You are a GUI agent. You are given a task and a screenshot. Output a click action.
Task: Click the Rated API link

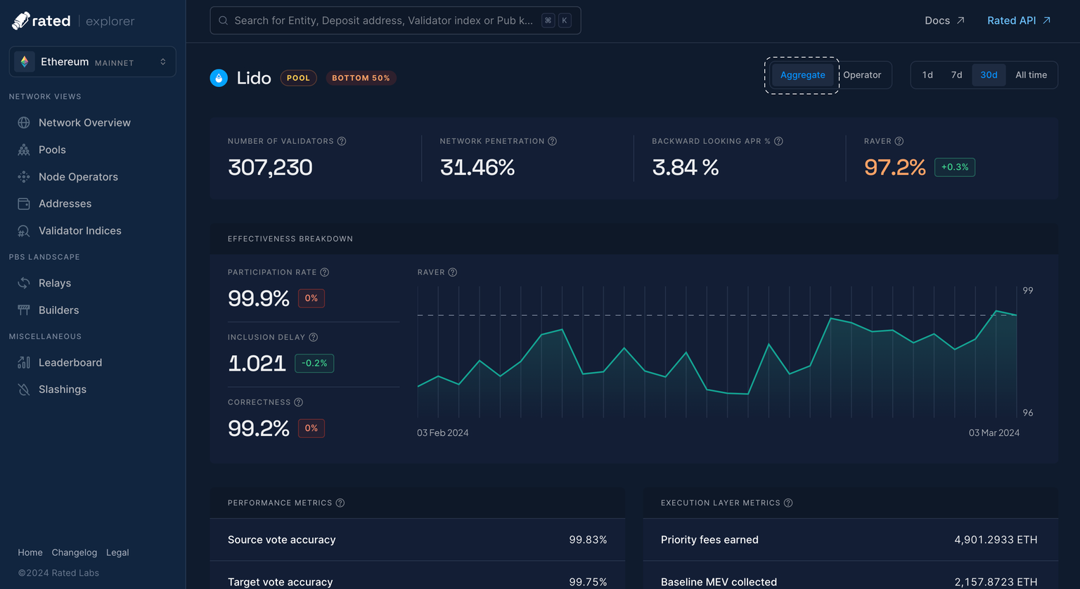coord(1019,20)
